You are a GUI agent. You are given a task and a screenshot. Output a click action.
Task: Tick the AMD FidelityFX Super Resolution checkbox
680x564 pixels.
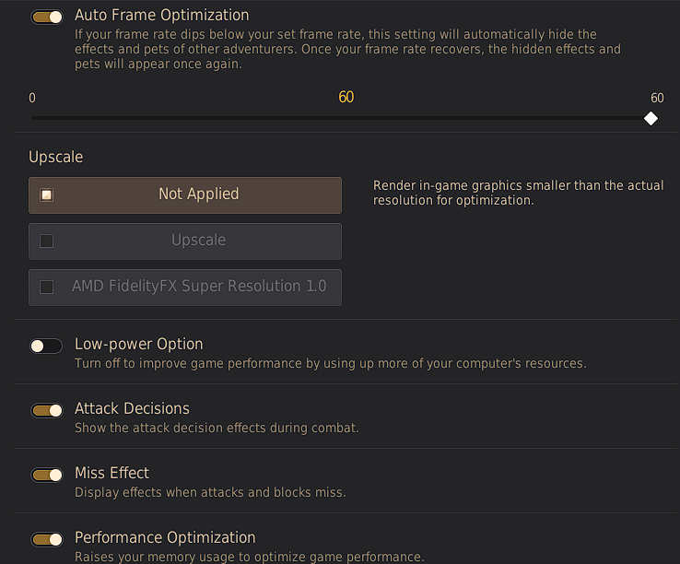47,287
